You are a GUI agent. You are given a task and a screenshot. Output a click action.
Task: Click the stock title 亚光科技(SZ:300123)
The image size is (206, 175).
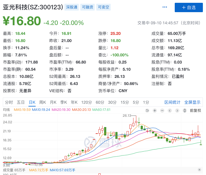tap(33, 7)
